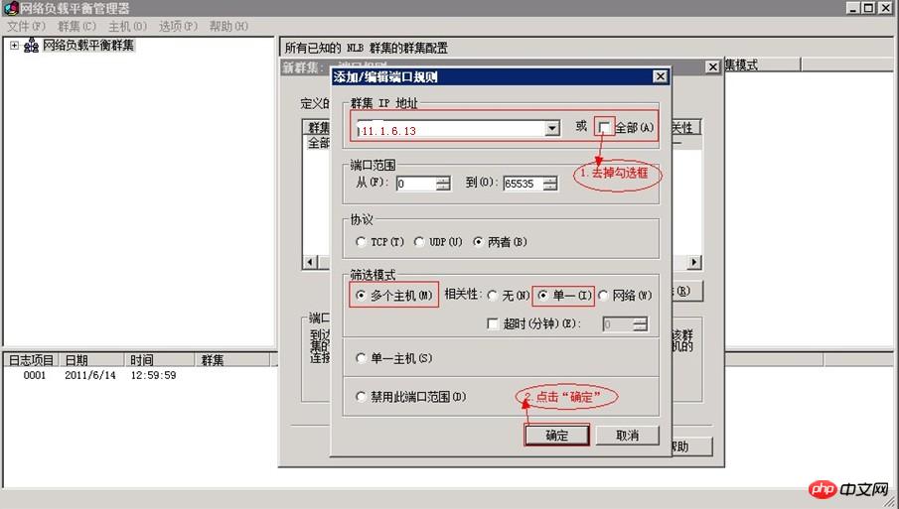Select 禁用此端口范围(D) radio button
Viewport: 899px width, 509px height.
coord(361,396)
